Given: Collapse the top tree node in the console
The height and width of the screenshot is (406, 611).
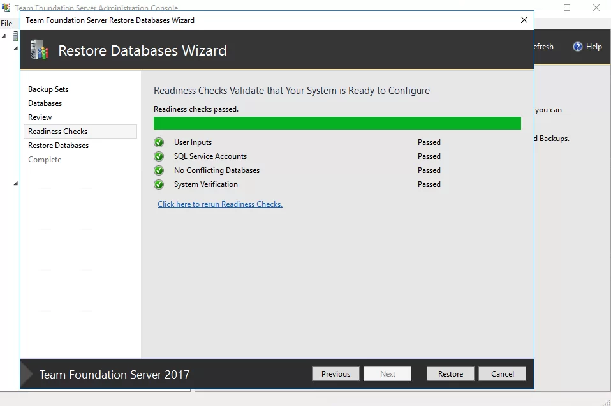Looking at the screenshot, I should click(4, 36).
